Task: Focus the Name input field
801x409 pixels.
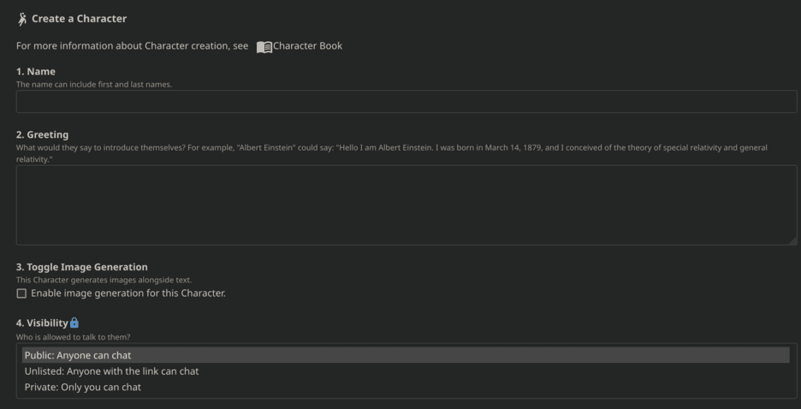Action: click(x=406, y=102)
